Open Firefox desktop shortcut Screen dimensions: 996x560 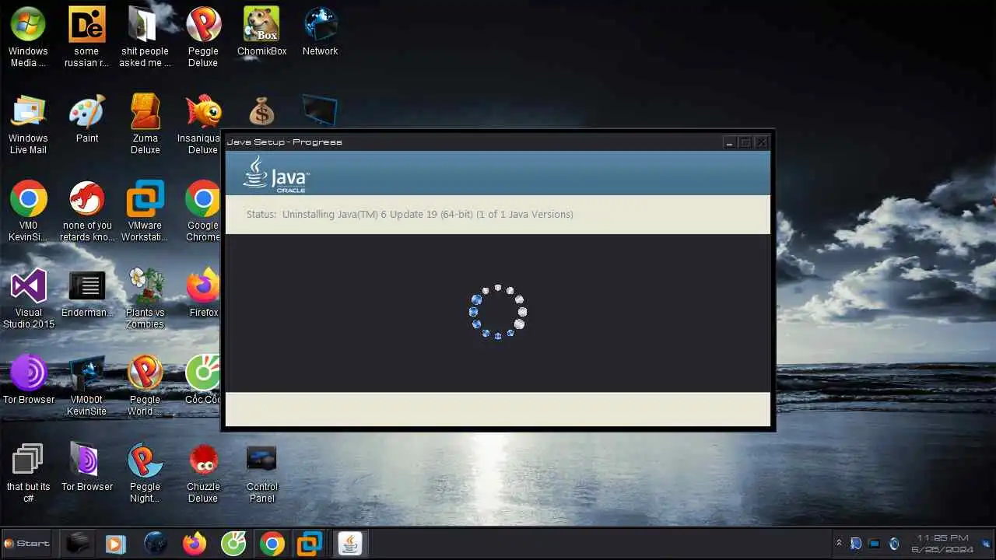[x=203, y=293]
